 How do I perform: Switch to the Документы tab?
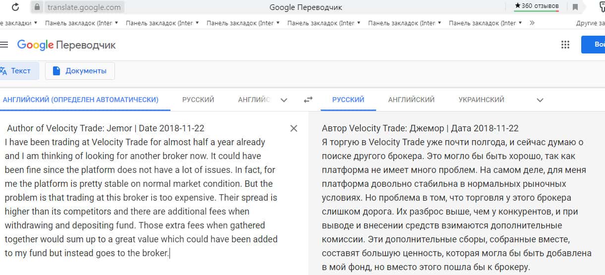pos(80,71)
